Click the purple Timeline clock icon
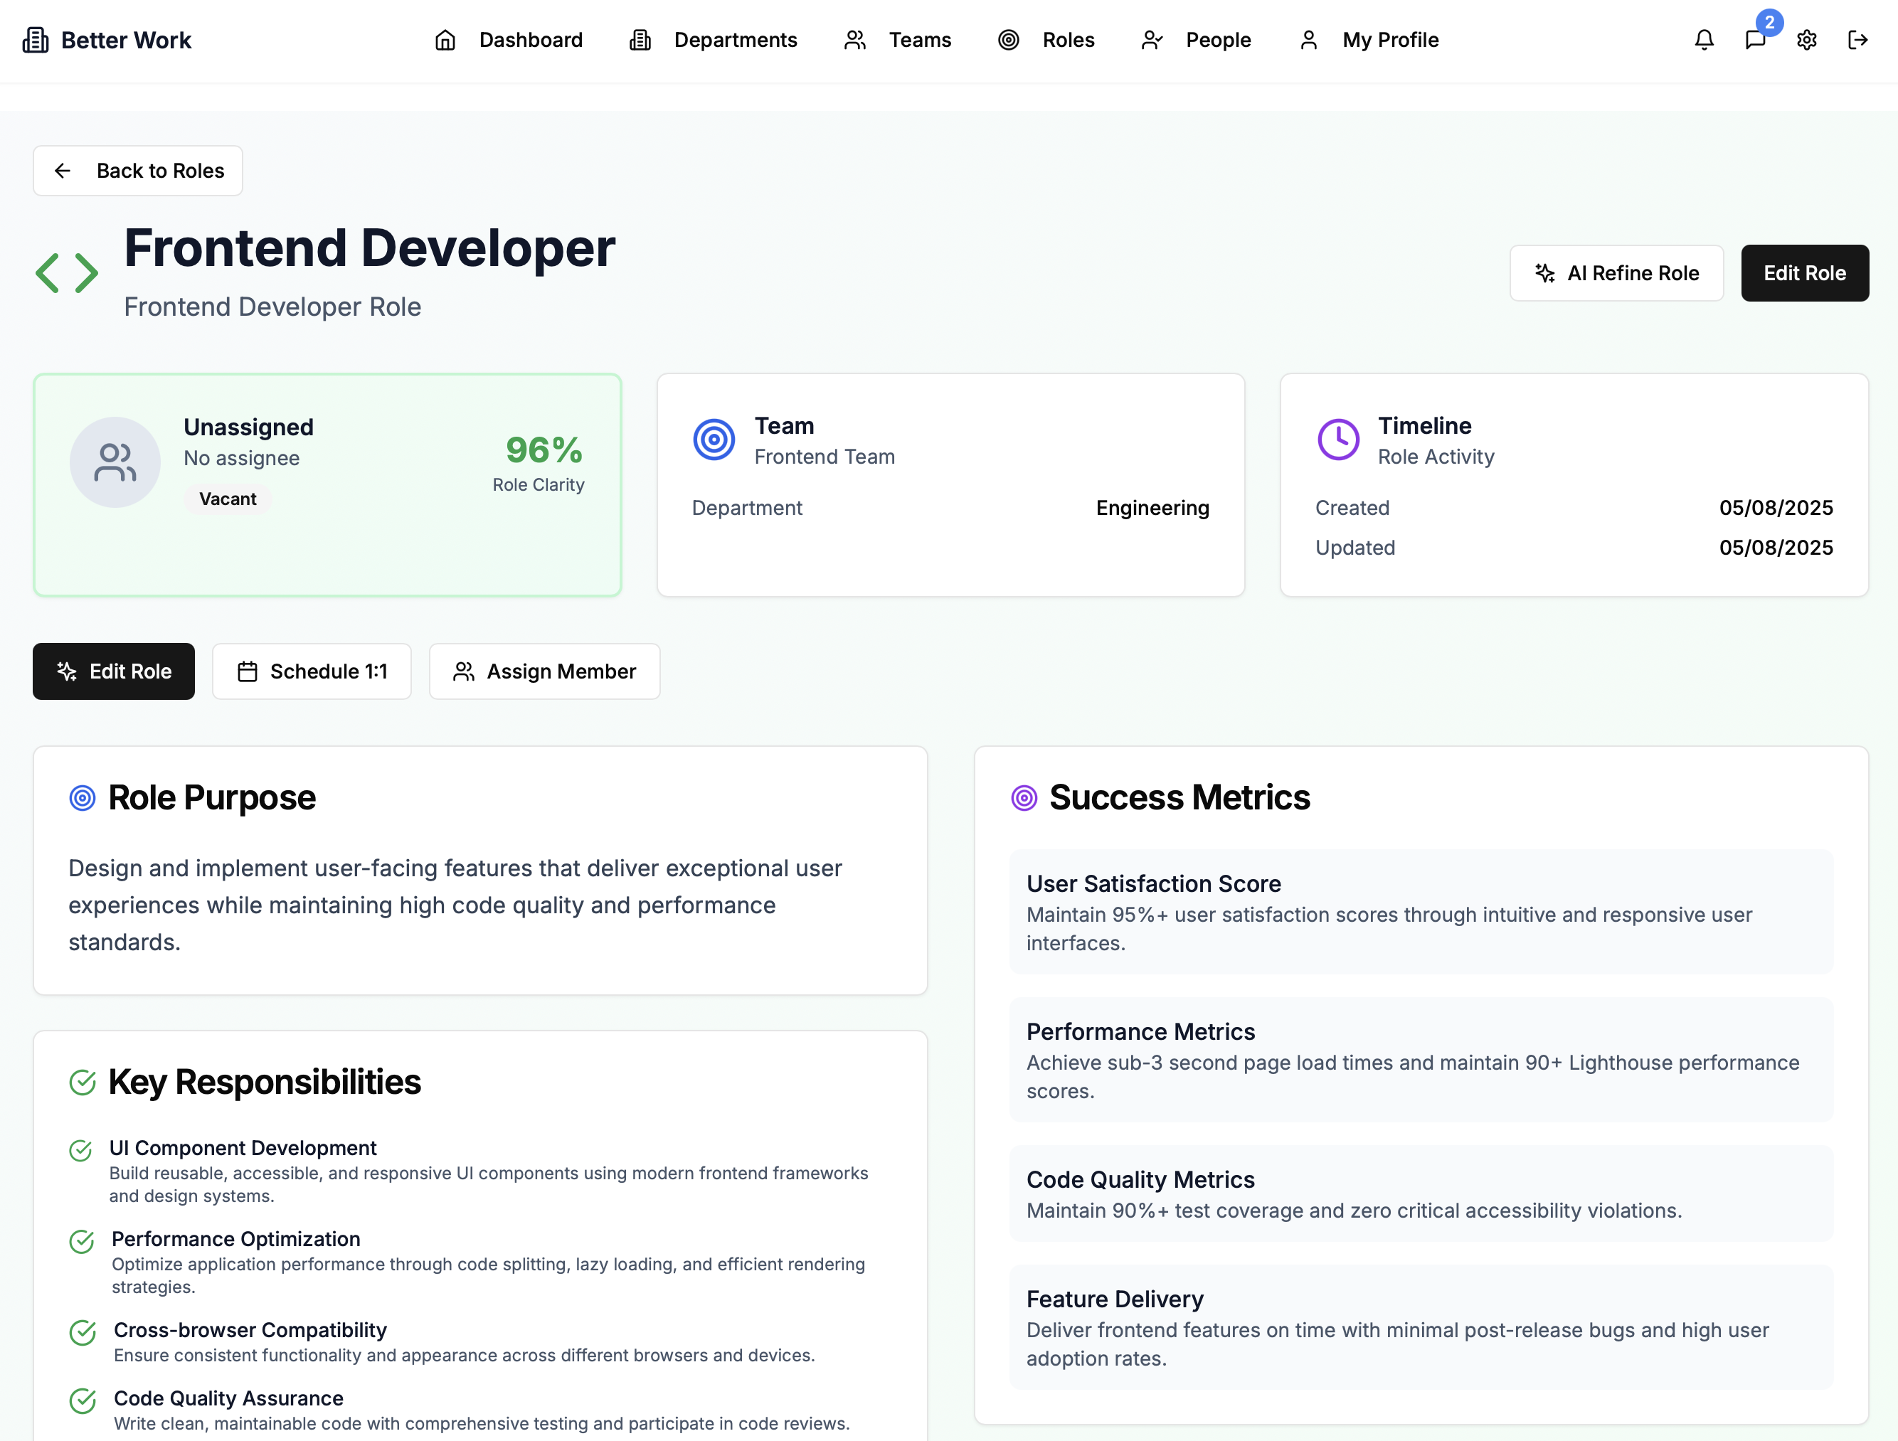Image resolution: width=1898 pixels, height=1441 pixels. [1337, 439]
